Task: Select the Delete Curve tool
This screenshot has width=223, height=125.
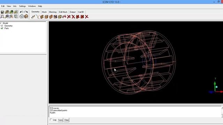Action: pos(73,17)
